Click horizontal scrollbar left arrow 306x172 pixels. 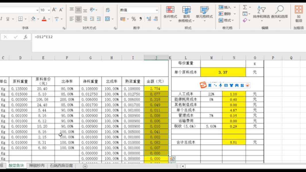(183, 166)
